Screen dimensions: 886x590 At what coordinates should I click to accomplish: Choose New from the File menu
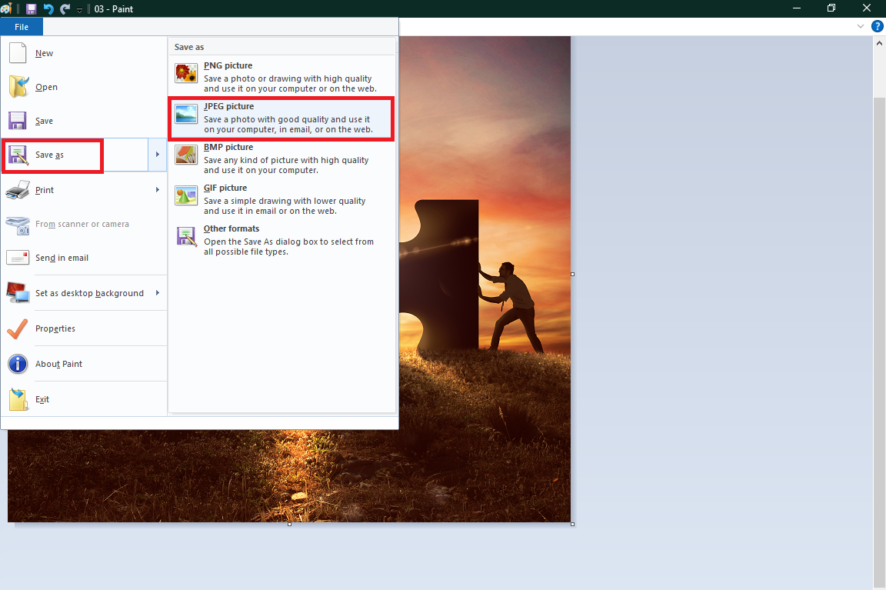[x=84, y=53]
